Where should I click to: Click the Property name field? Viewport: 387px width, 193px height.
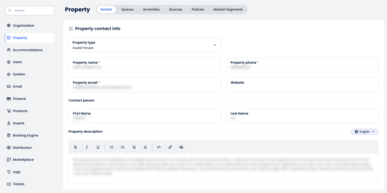point(145,65)
